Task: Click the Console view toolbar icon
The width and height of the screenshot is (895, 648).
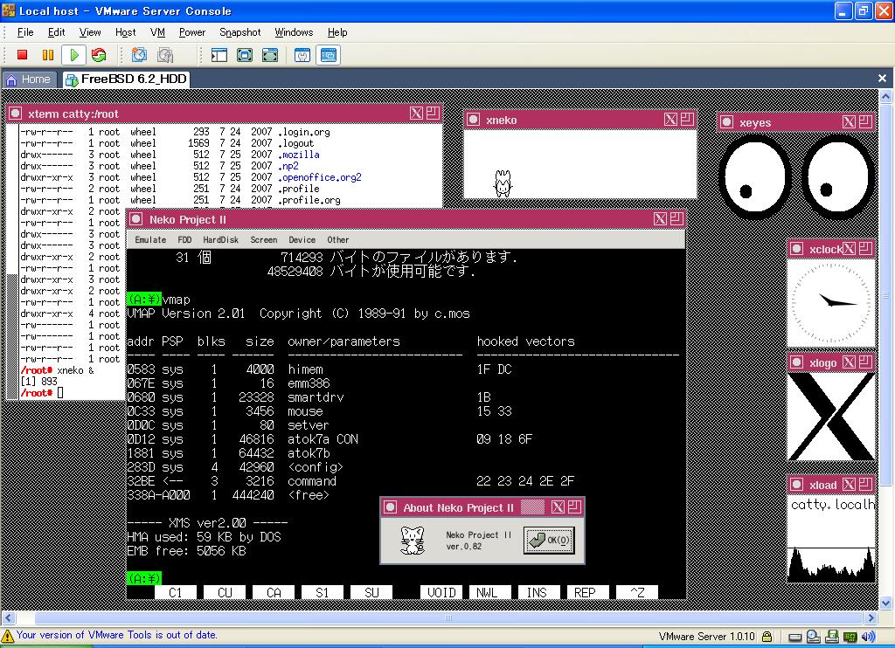Action: coord(329,55)
